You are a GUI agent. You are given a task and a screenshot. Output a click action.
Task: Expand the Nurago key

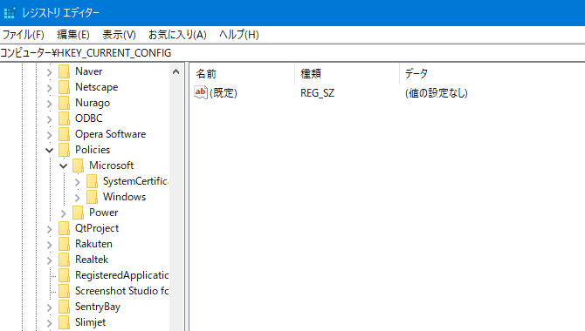[49, 104]
